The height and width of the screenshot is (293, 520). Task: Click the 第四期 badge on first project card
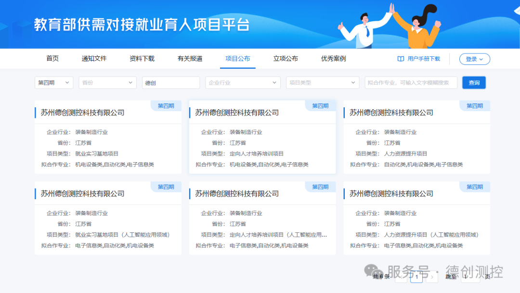point(166,105)
